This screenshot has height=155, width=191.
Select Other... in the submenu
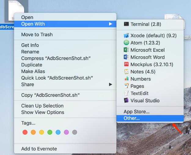click(x=150, y=118)
